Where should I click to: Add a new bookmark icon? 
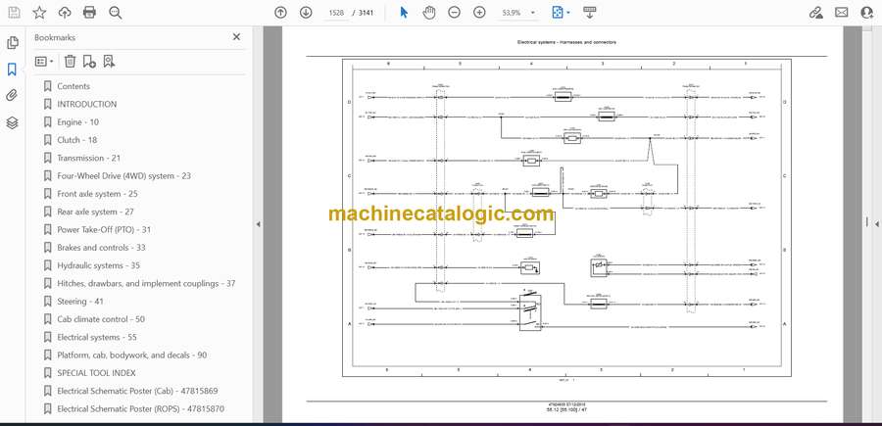tap(89, 62)
